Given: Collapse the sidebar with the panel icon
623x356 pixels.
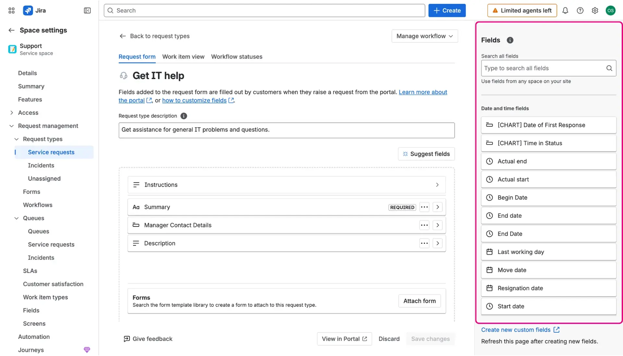Looking at the screenshot, I should (x=87, y=10).
